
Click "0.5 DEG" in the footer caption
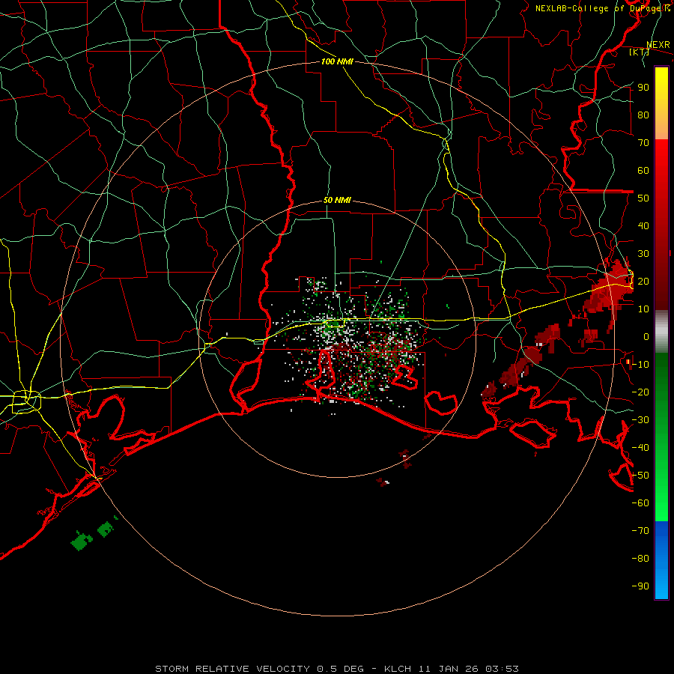click(341, 669)
